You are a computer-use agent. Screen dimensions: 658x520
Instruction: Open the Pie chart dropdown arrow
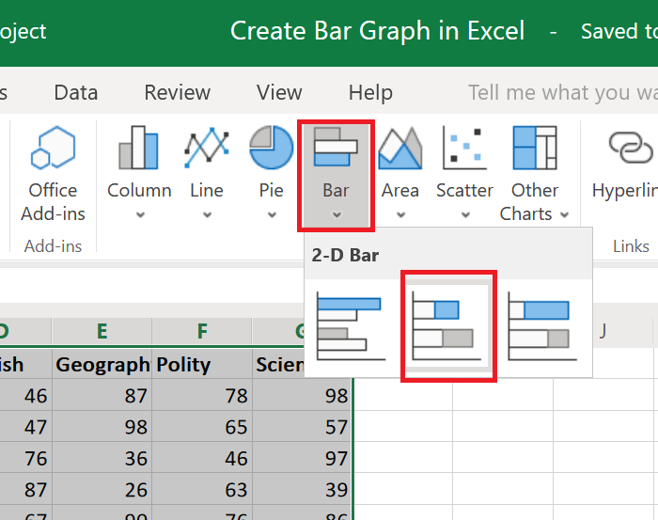tap(271, 214)
